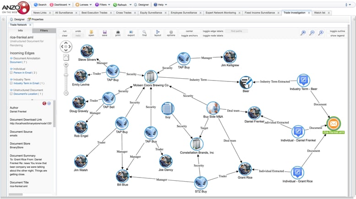This screenshot has width=356, height=199.
Task: Click the minus end of zoom slider
Action: pos(66,93)
